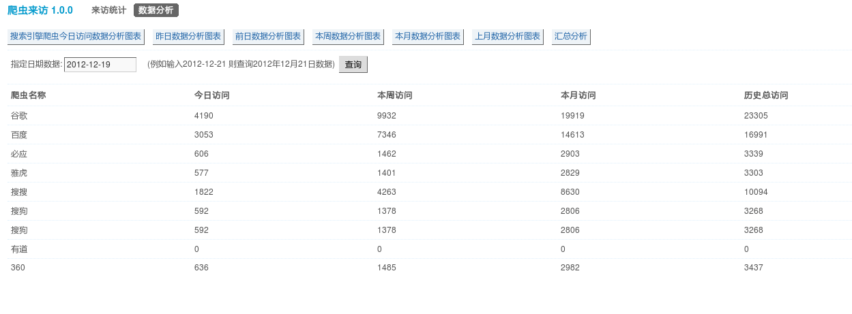This screenshot has width=852, height=314.
Task: Click the 查询 button
Action: coord(353,65)
